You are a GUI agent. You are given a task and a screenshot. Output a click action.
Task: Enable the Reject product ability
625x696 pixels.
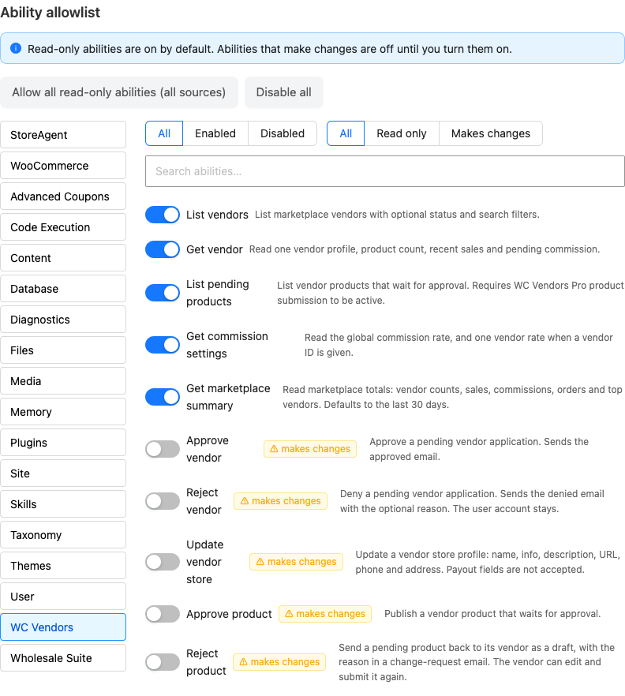pyautogui.click(x=163, y=662)
